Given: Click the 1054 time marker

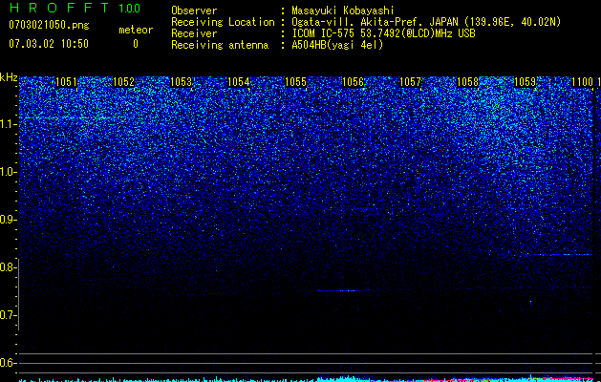Looking at the screenshot, I should click(x=238, y=82).
